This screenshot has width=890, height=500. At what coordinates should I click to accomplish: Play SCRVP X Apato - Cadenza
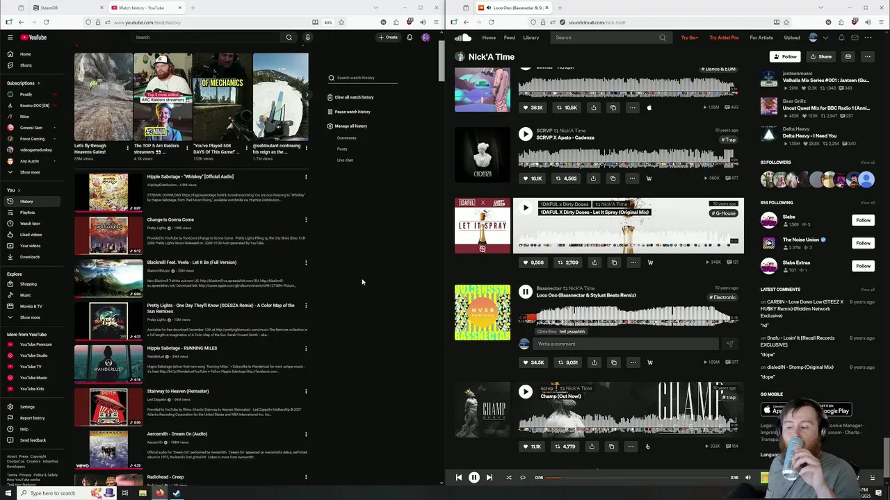click(526, 134)
